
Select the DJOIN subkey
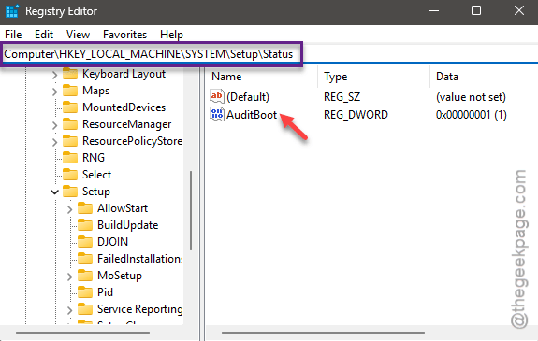[112, 242]
